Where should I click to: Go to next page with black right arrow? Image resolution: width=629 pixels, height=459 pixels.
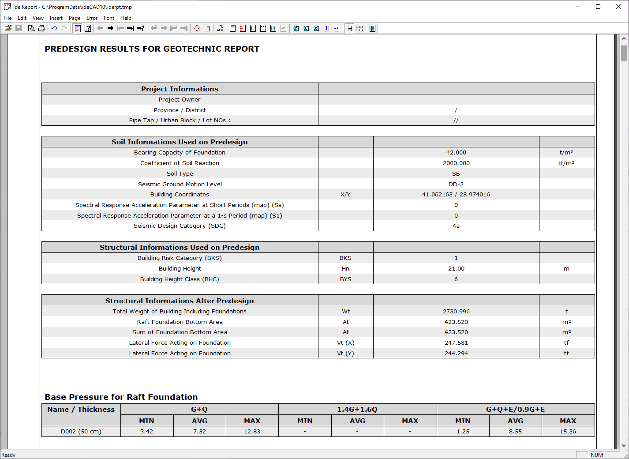110,28
